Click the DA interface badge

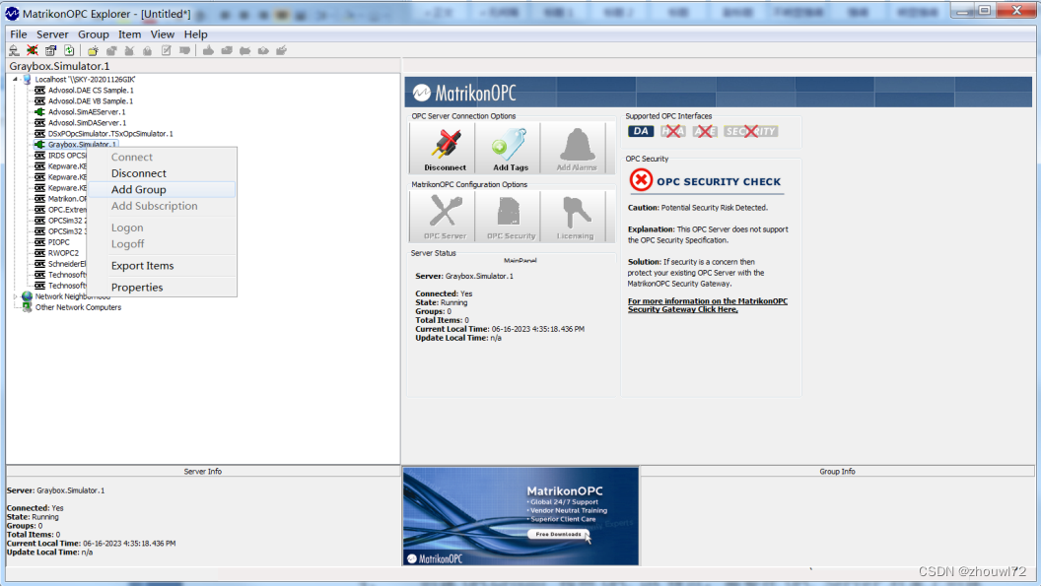[641, 131]
